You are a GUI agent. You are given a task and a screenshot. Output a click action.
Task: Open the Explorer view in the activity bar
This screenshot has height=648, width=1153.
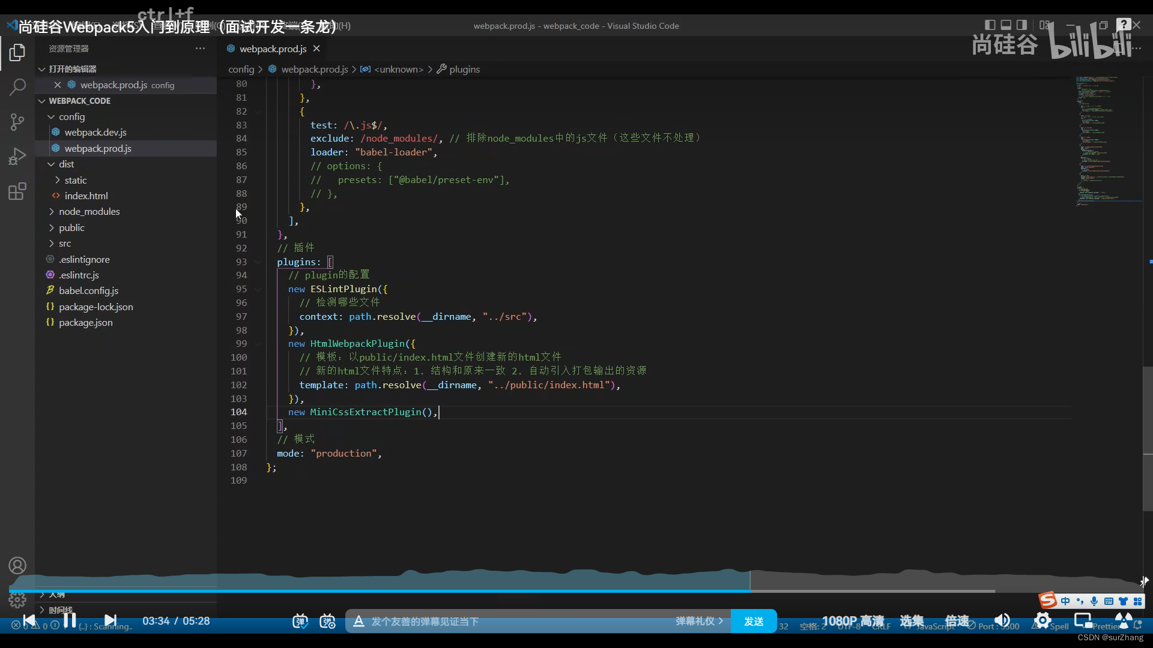[17, 53]
